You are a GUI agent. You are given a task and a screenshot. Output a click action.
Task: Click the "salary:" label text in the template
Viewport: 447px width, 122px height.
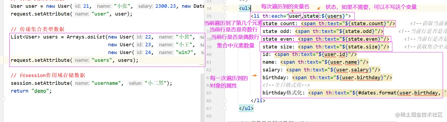click(x=273, y=70)
